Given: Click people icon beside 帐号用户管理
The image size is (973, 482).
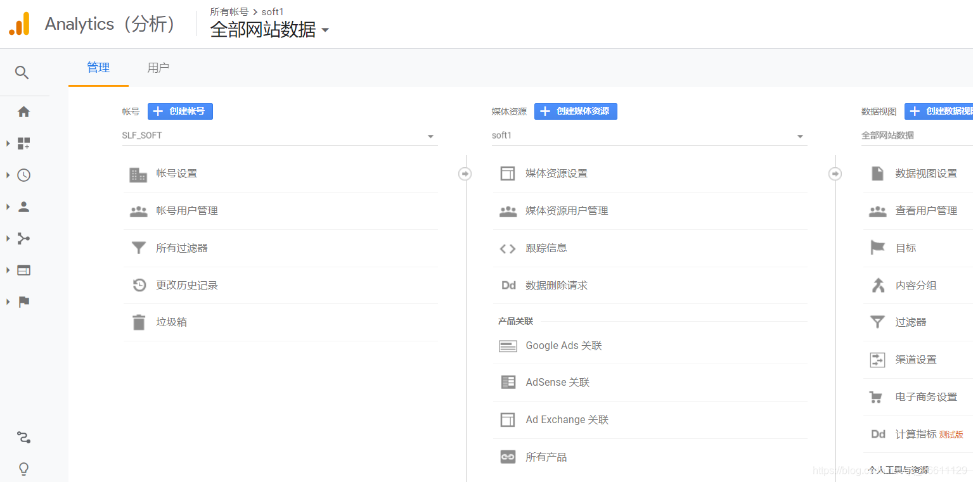Looking at the screenshot, I should [x=138, y=211].
